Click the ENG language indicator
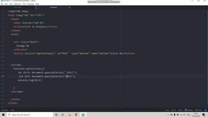The width and height of the screenshot is (208, 117). [x=188, y=115]
